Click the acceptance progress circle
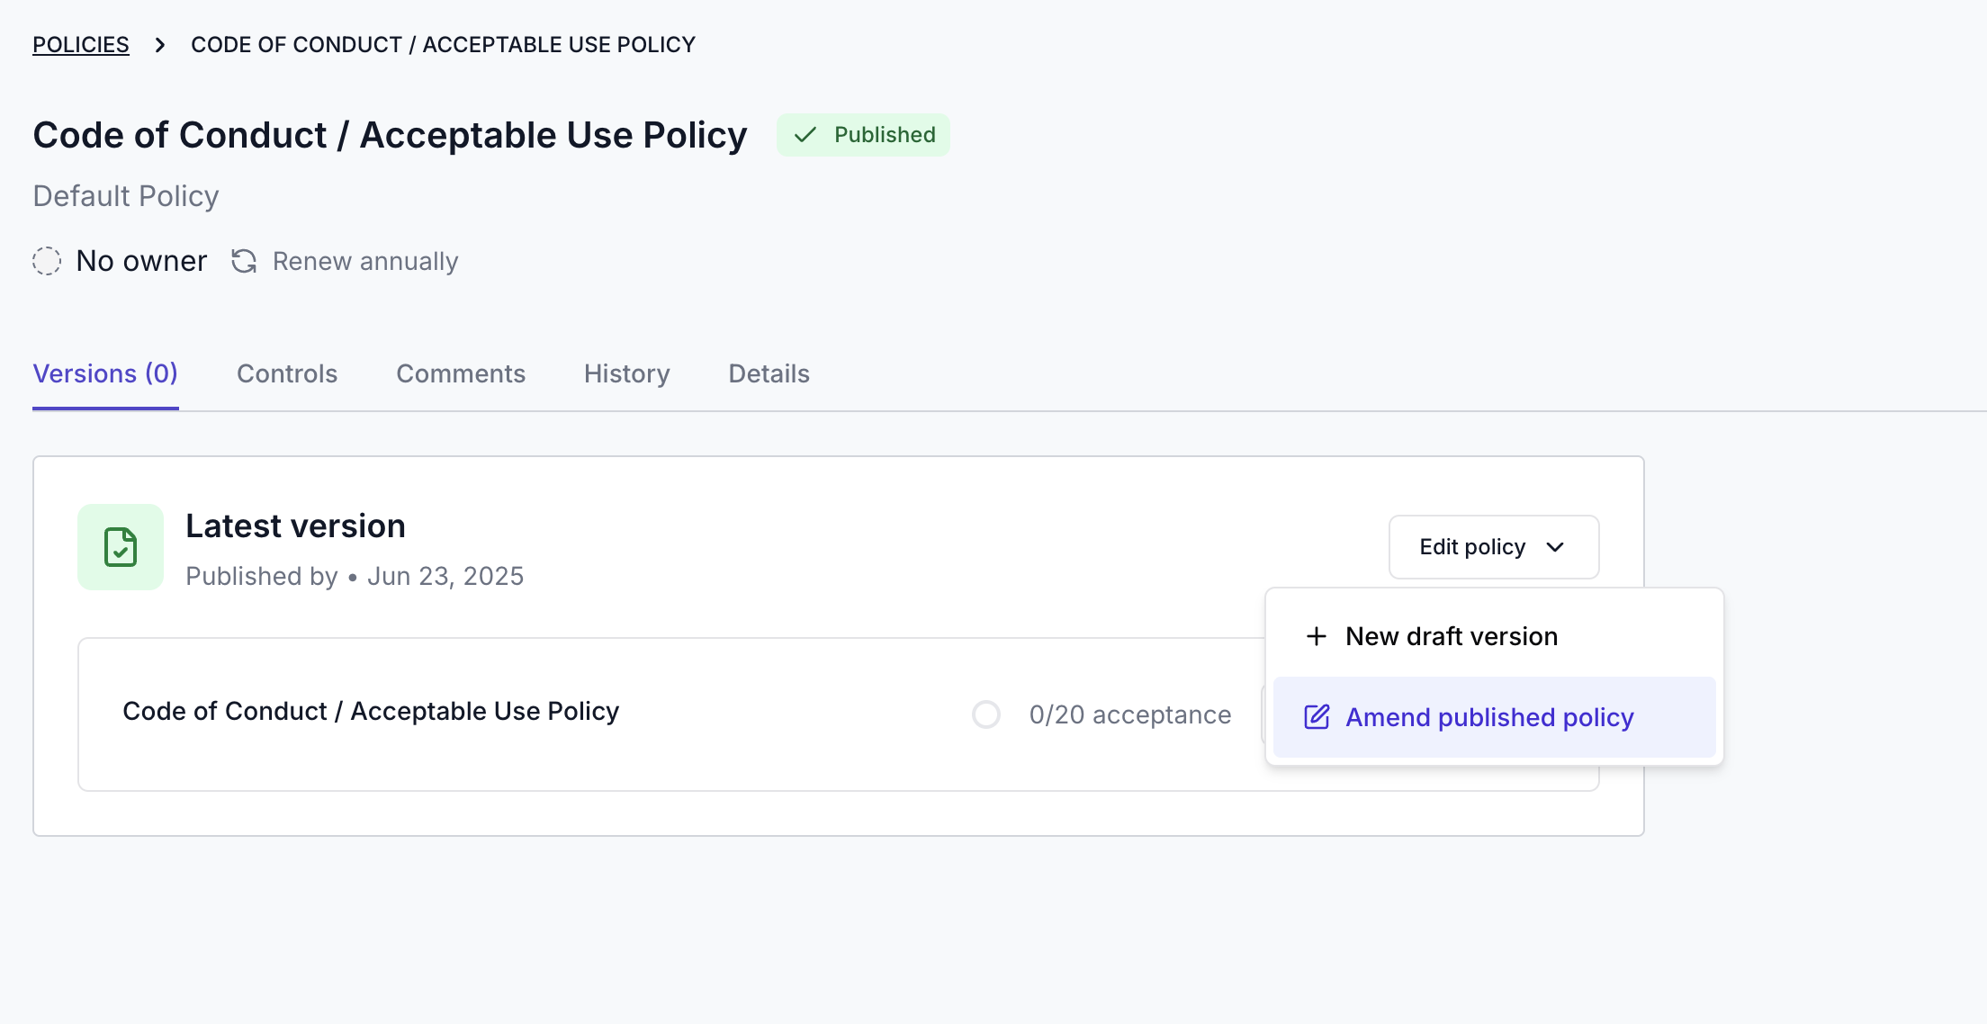Screen dimensions: 1987x1024 pos(986,714)
